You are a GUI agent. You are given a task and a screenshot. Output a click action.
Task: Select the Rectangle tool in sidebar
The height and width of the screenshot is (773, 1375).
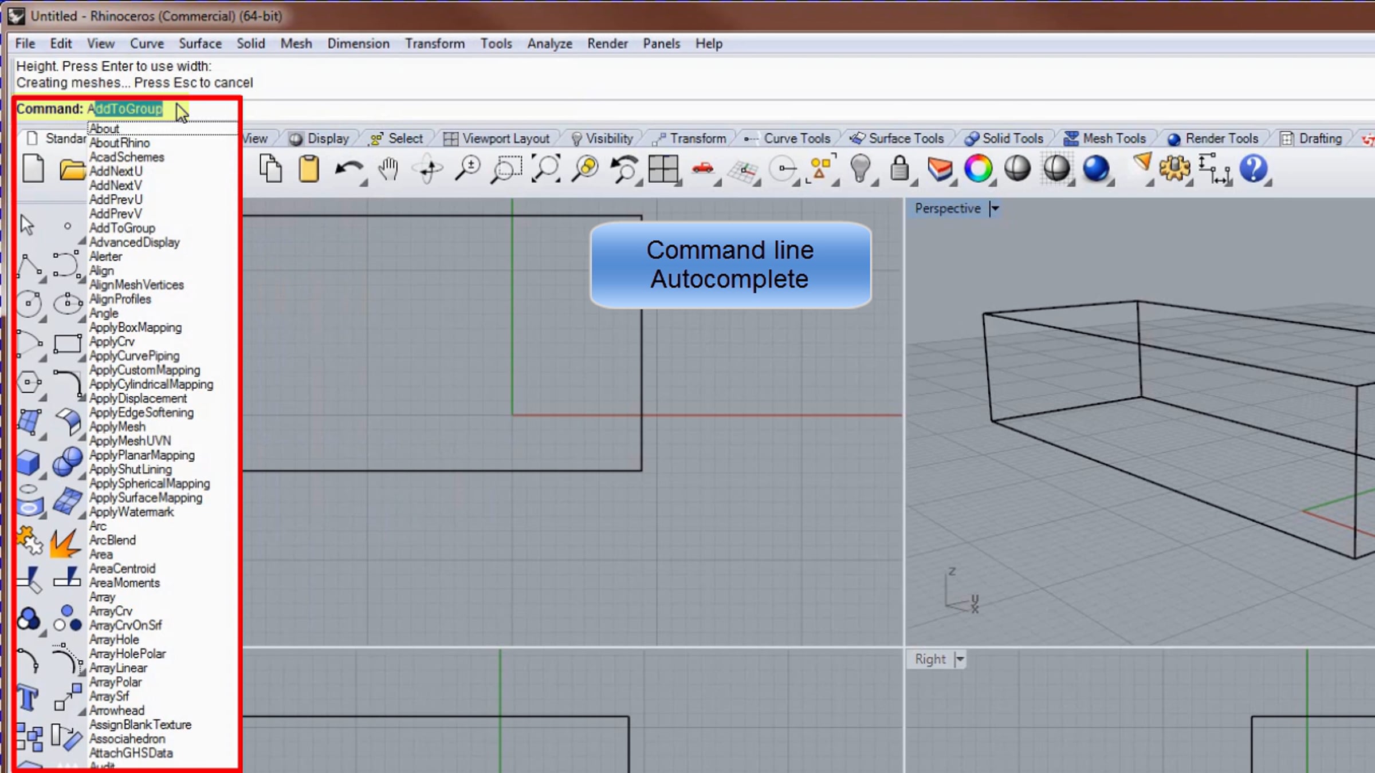(67, 344)
